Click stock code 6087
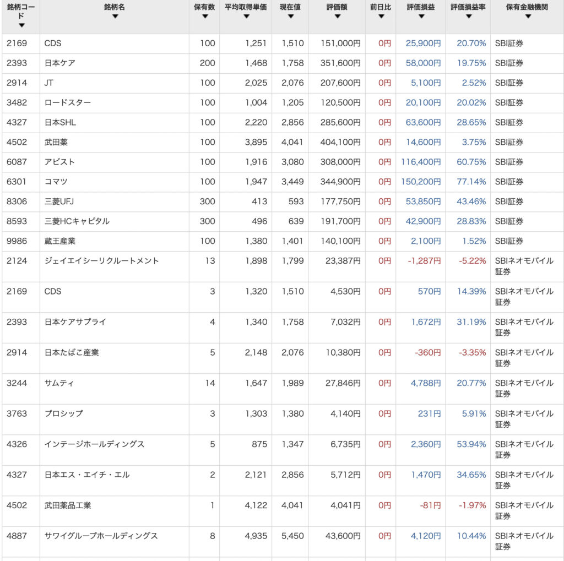 (17, 162)
